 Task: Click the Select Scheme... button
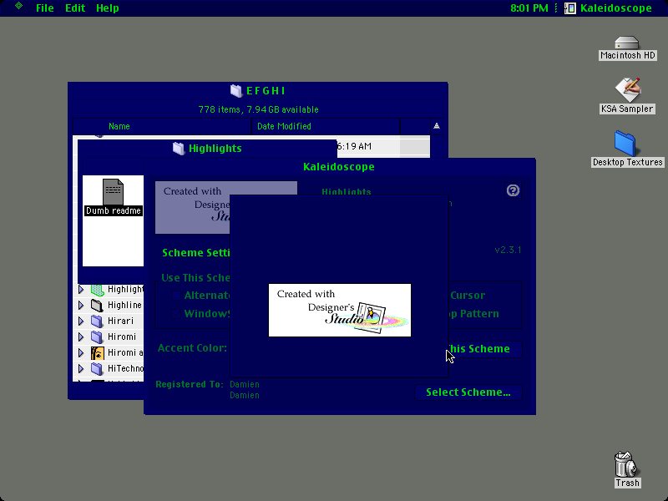coord(468,392)
